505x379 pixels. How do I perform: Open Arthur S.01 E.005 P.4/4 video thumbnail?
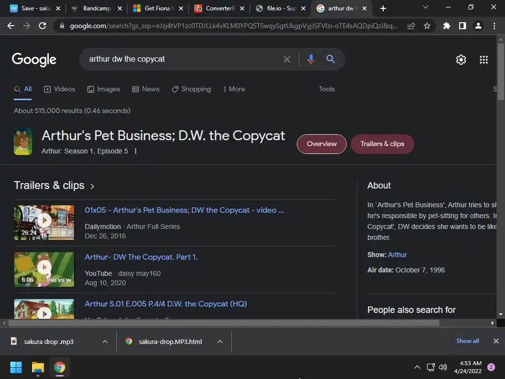44,309
